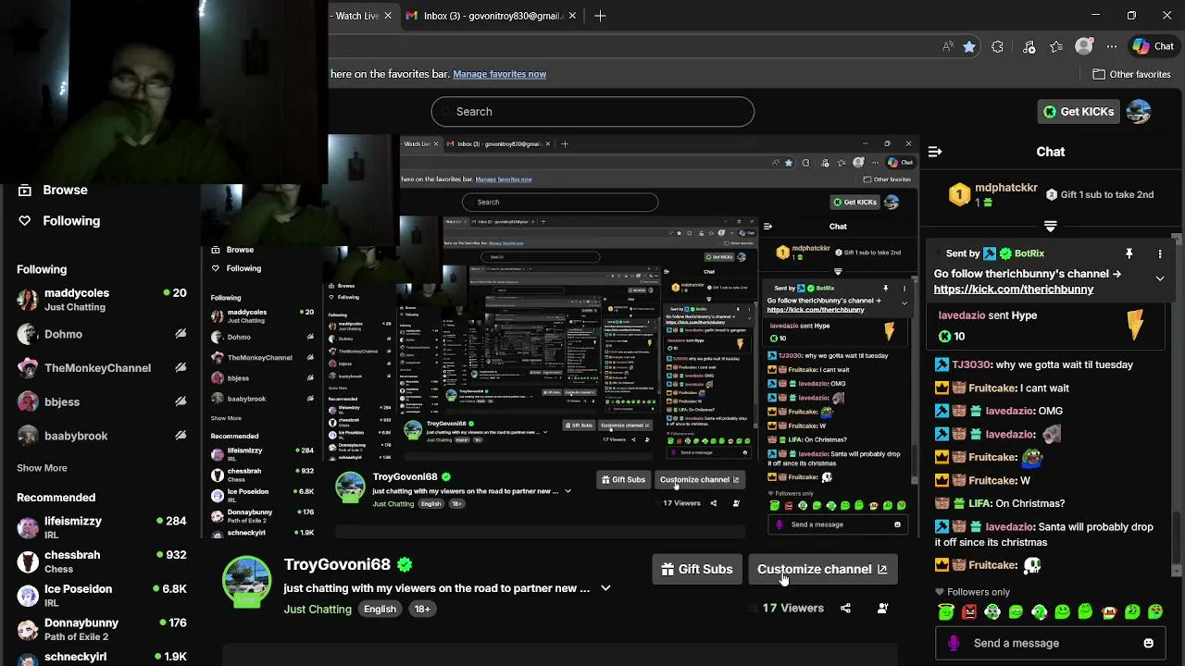Click the browser profile avatar icon
This screenshot has height=666, width=1185.
(1084, 46)
